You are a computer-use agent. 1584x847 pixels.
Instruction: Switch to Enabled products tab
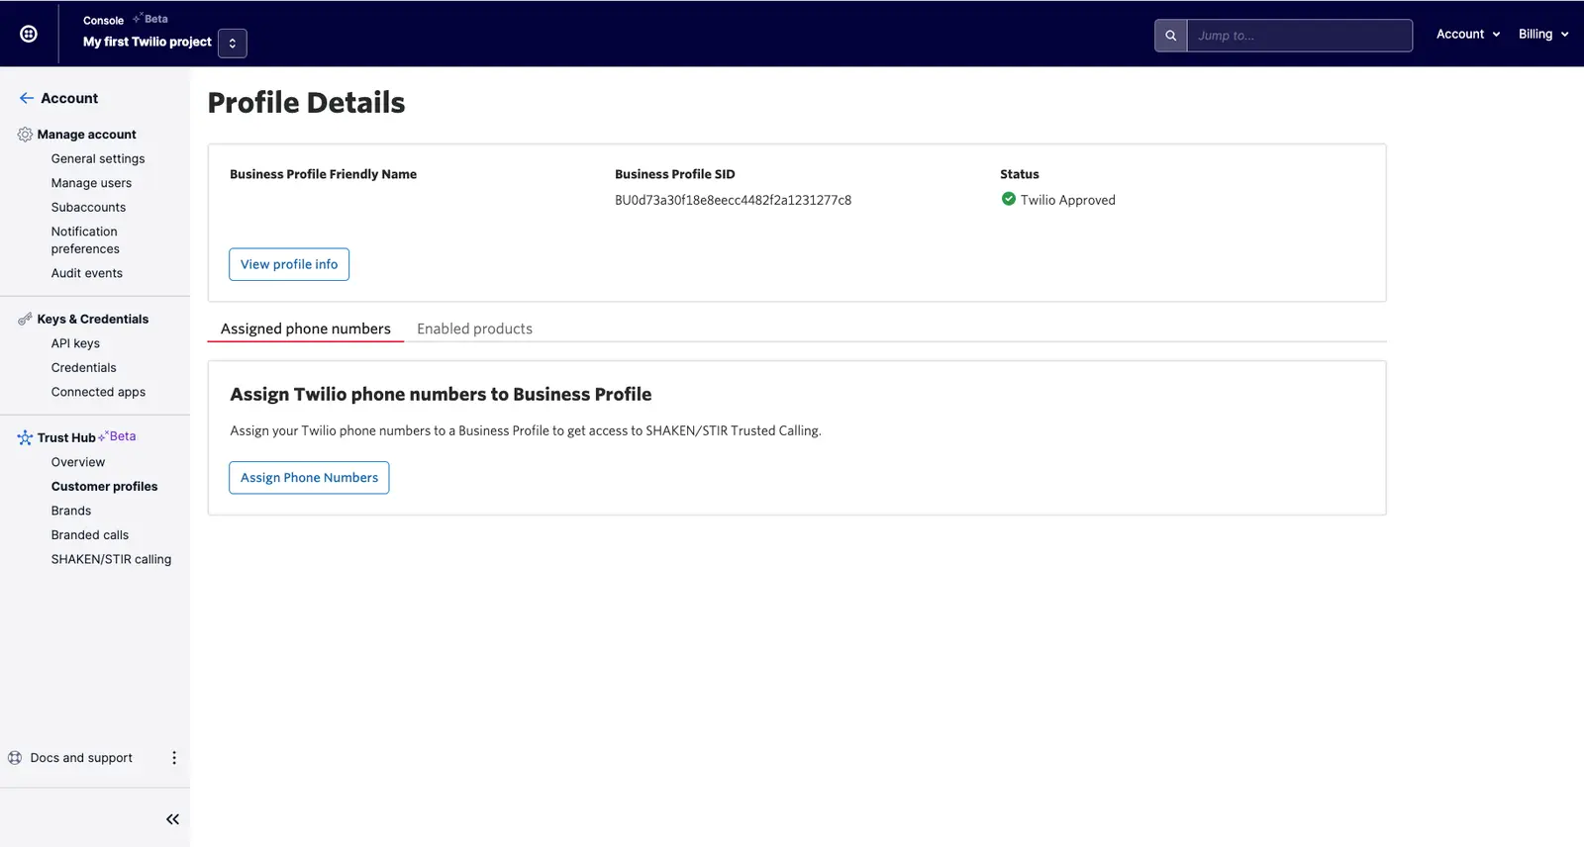474,329
